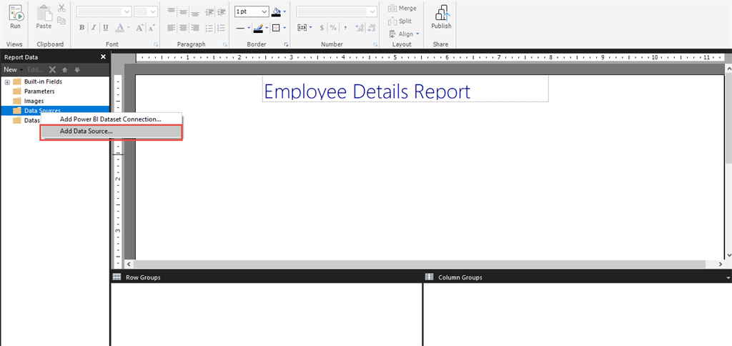Close the Report Data panel
The height and width of the screenshot is (346, 732).
pos(103,57)
